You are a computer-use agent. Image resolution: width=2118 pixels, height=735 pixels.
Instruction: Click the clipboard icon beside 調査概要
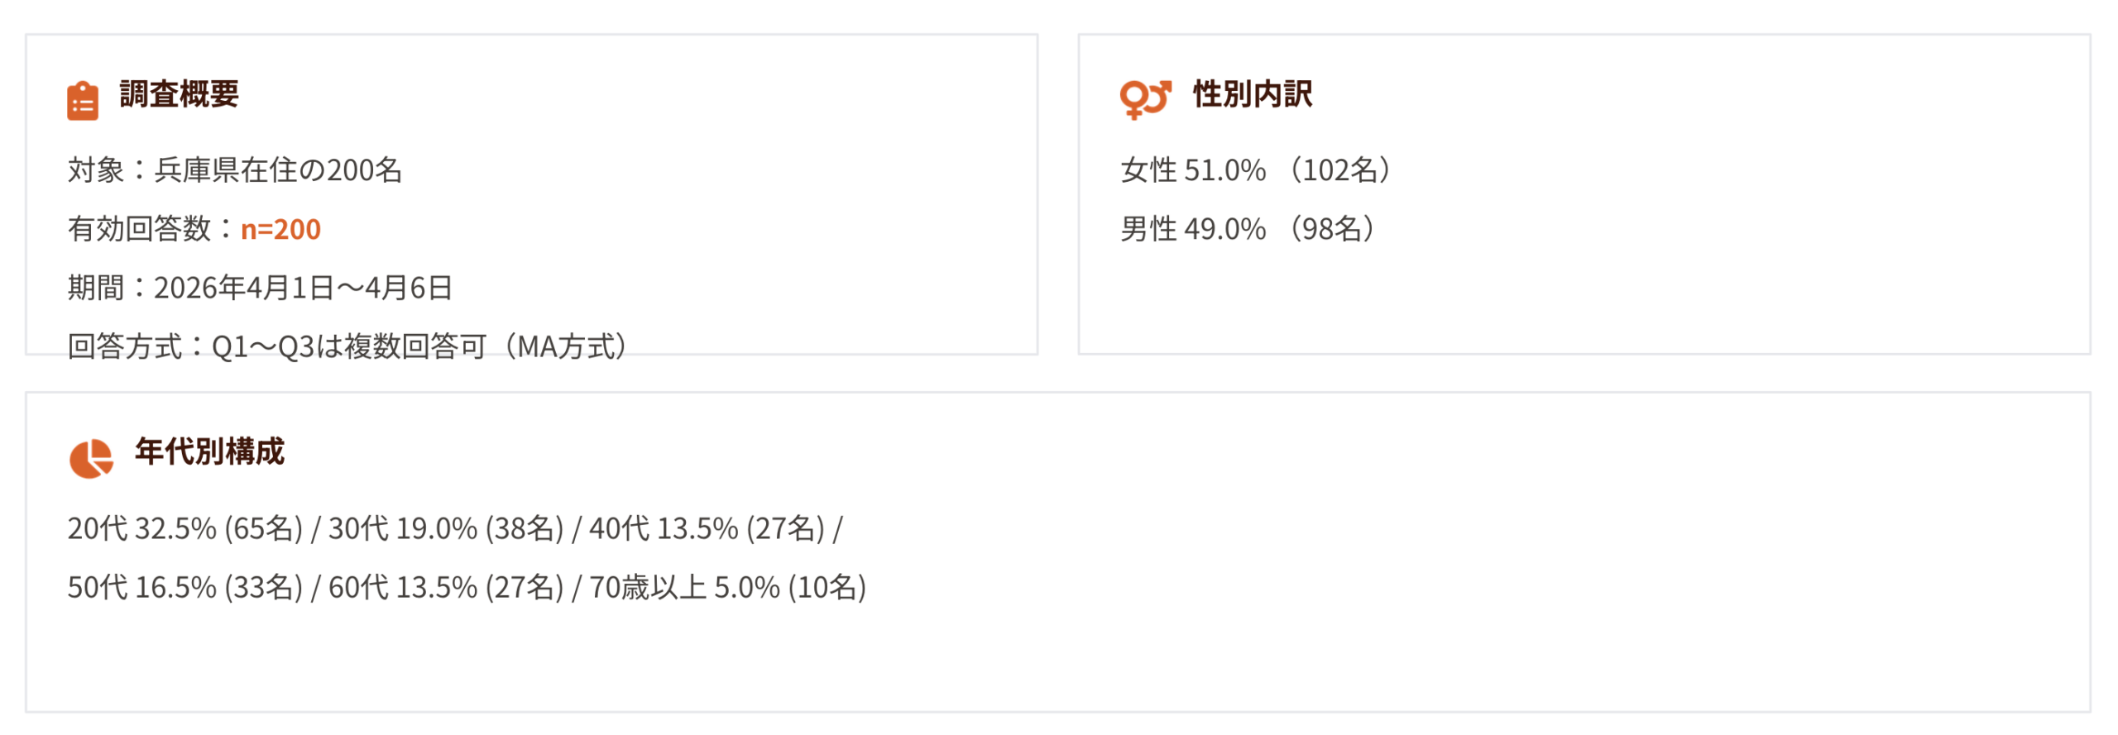click(83, 101)
